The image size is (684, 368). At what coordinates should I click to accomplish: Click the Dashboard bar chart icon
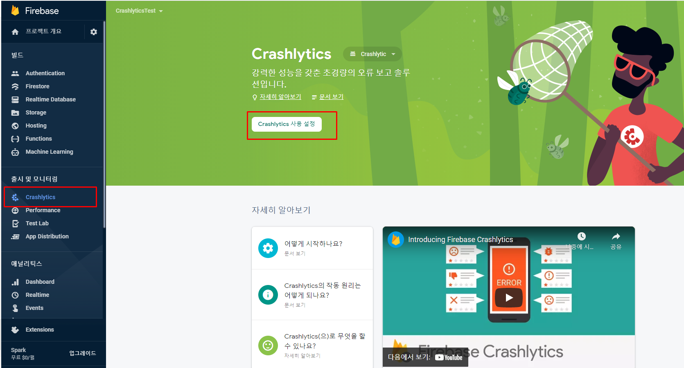click(15, 282)
